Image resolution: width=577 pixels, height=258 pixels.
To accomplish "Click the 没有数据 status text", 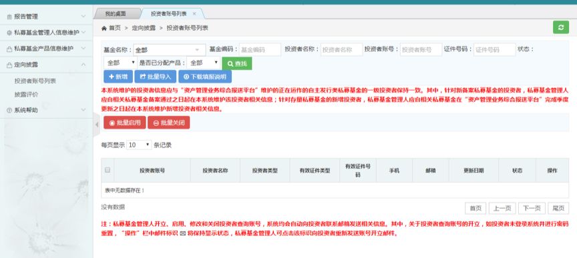I will [113, 207].
